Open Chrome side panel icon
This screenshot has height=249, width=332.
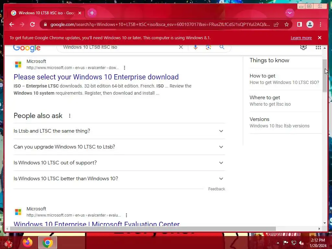click(x=299, y=25)
